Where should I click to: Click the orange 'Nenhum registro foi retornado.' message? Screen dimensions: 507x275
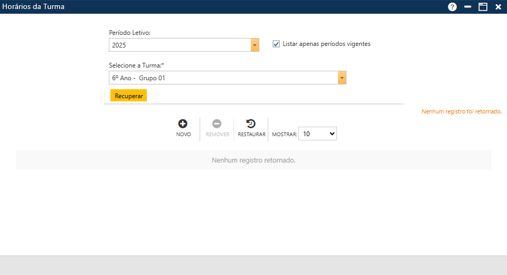[x=461, y=111]
